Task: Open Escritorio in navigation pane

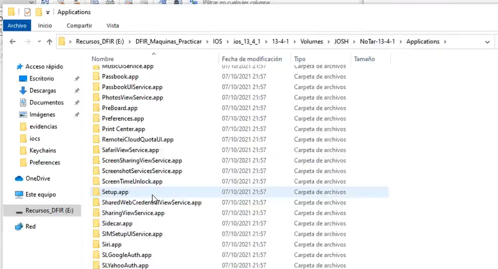Action: (x=41, y=78)
